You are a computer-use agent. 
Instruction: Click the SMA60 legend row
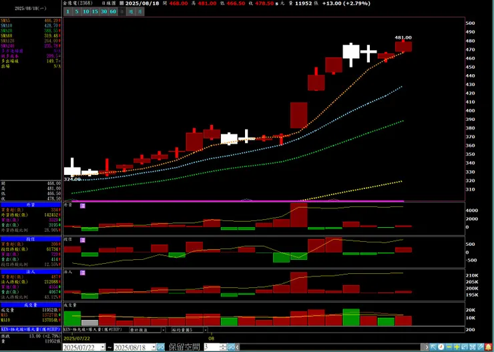tap(31, 35)
